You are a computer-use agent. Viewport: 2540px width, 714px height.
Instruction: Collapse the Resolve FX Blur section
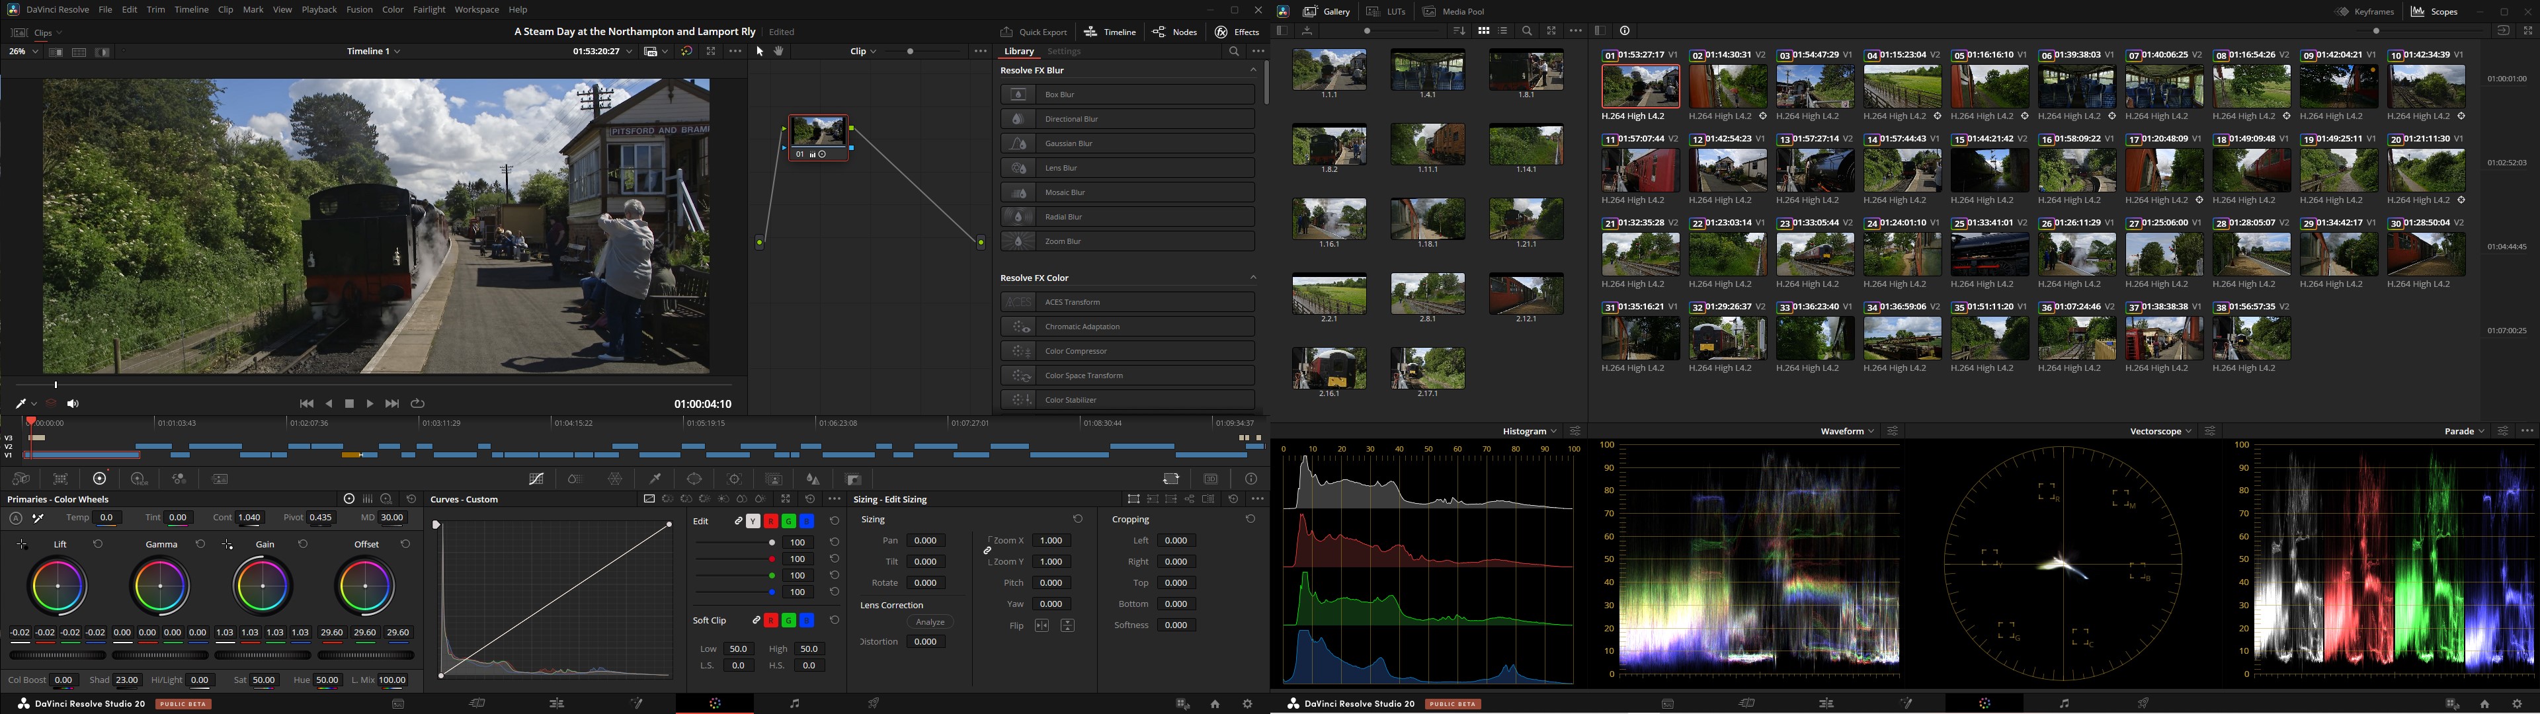point(1253,71)
